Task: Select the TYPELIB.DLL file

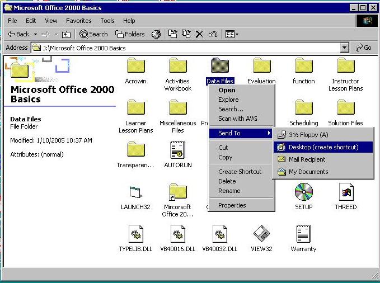Action: tap(135, 238)
